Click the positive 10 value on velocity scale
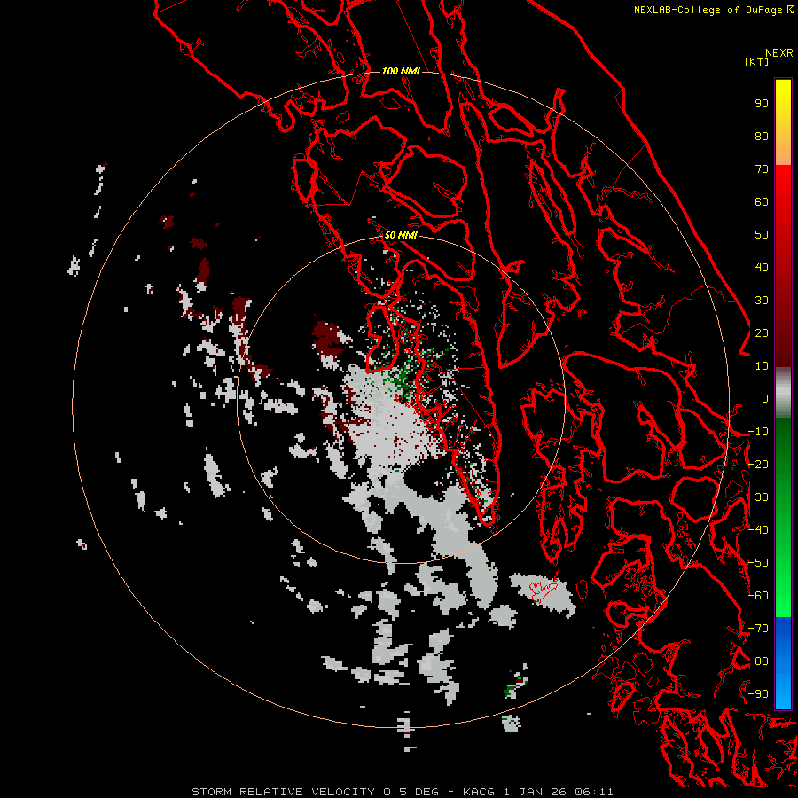The height and width of the screenshot is (798, 798). (762, 366)
